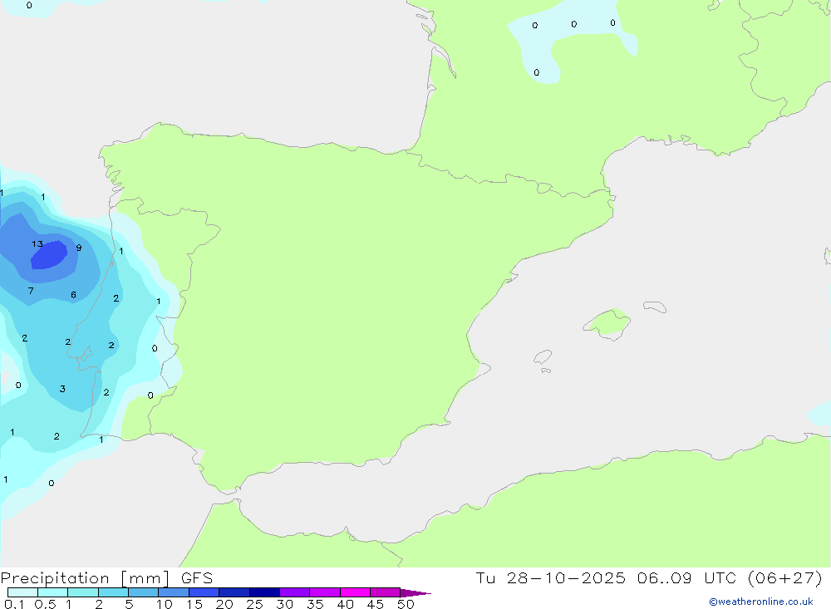Click the legend scale label '0.1'
This screenshot has height=609, width=831.
[x=14, y=604]
